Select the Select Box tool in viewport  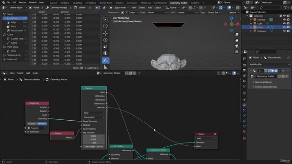105,20
